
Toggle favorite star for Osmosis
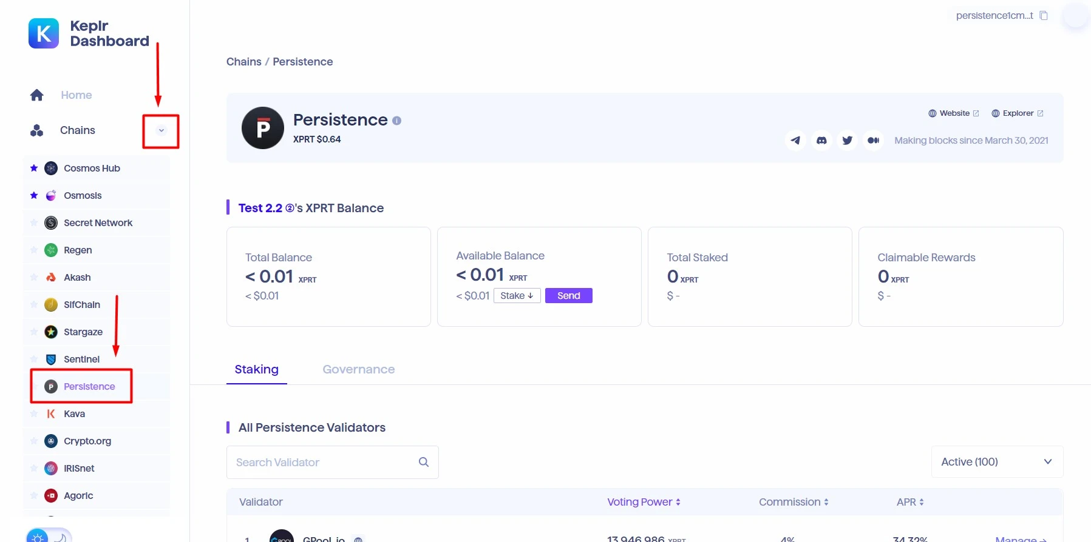34,195
